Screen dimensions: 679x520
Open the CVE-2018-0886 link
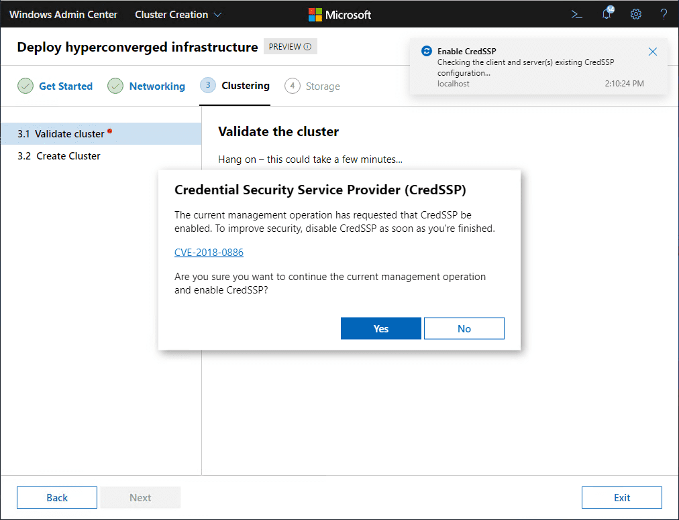tap(209, 253)
